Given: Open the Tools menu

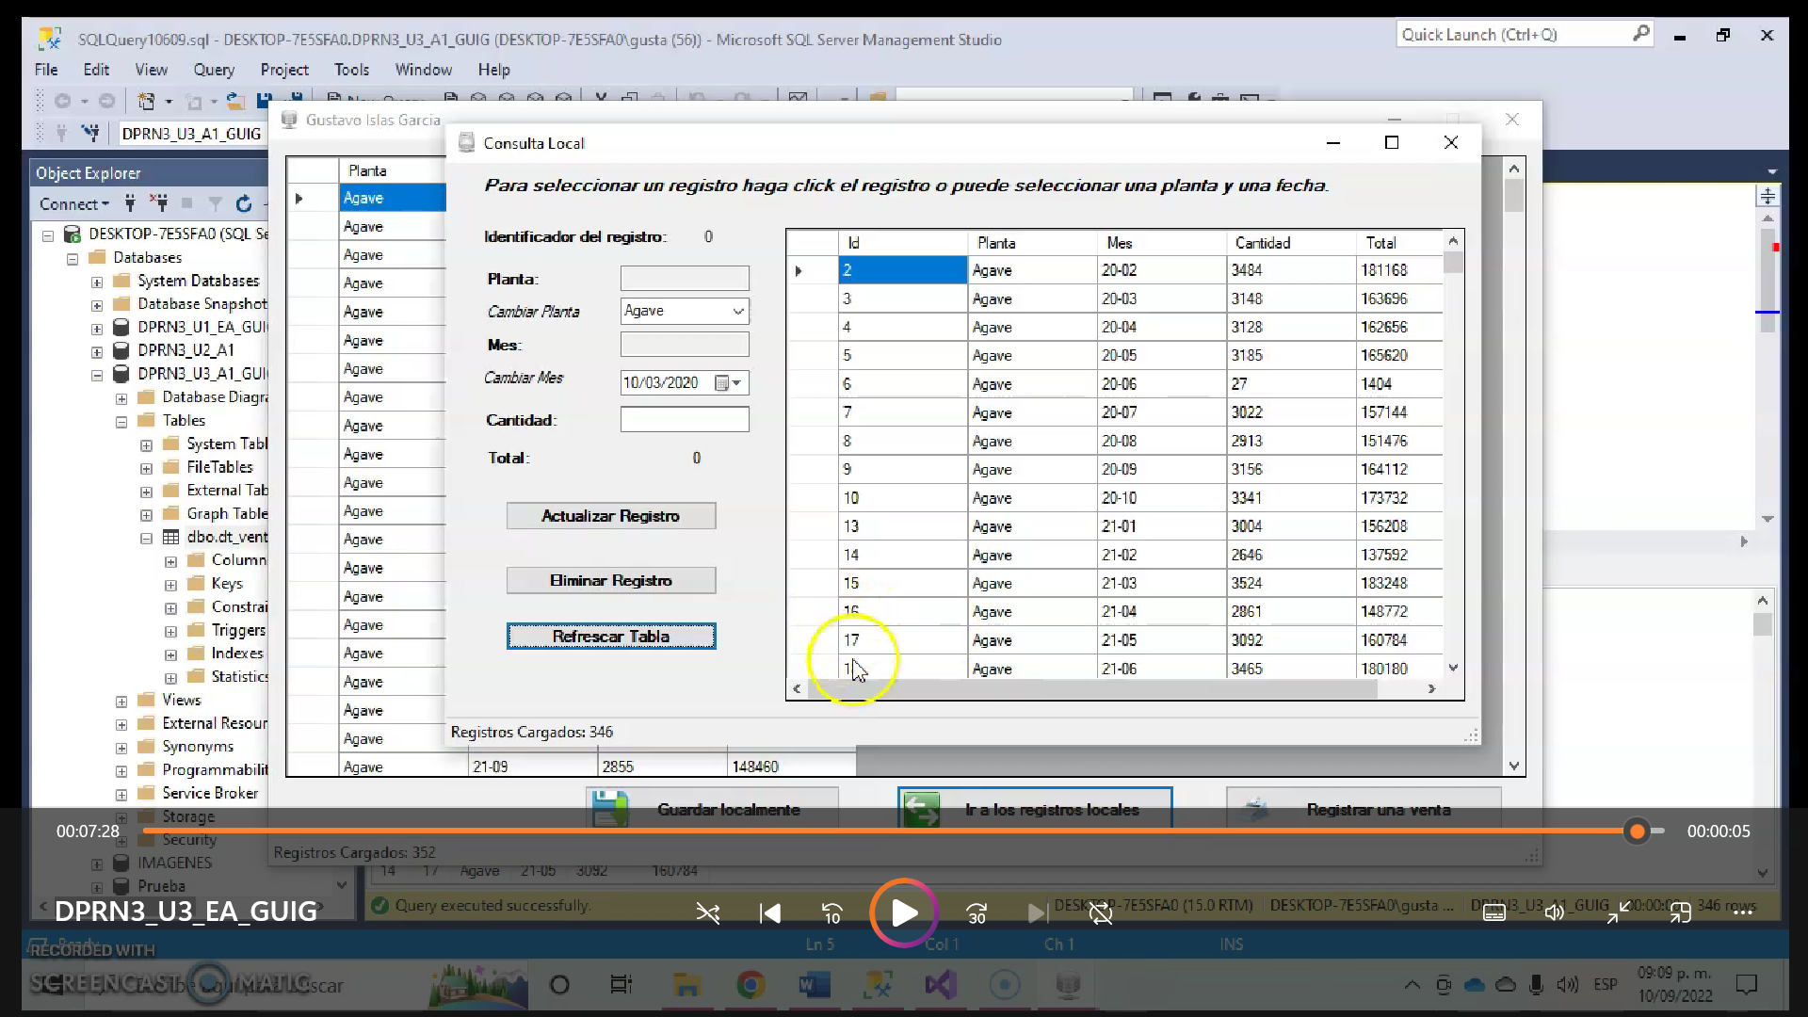Looking at the screenshot, I should (x=351, y=70).
